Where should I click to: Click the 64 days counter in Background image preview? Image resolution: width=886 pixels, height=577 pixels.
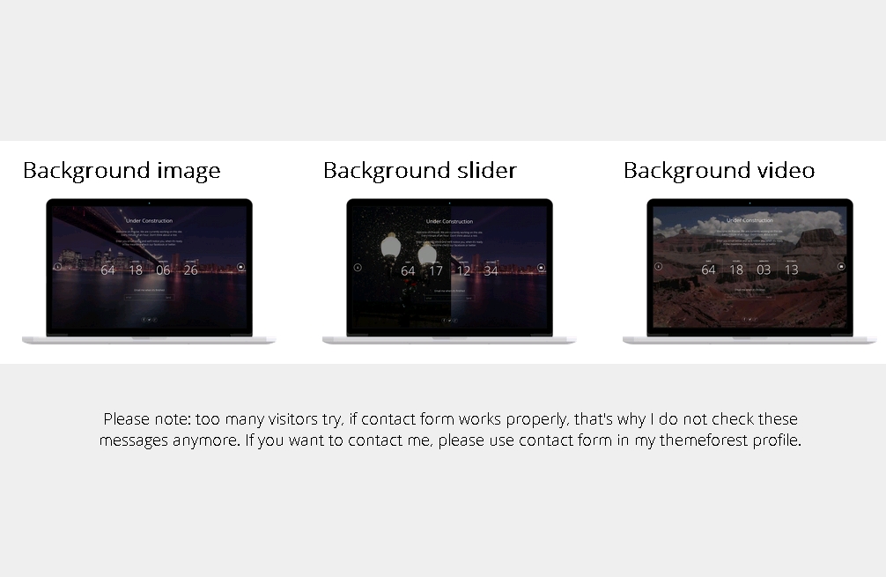pos(107,270)
